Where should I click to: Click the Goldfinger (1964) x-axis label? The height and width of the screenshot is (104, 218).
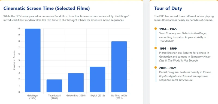[33, 97]
